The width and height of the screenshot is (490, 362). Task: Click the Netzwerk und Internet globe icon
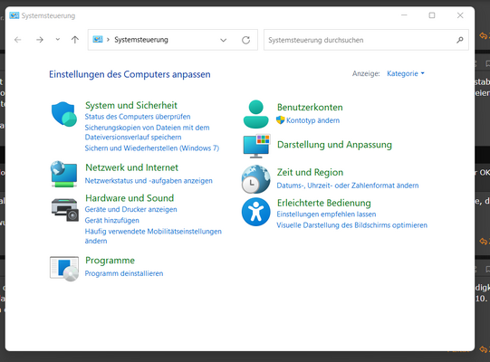(x=64, y=174)
